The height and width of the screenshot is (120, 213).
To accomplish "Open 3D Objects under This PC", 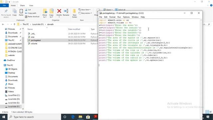I will click(13, 69).
